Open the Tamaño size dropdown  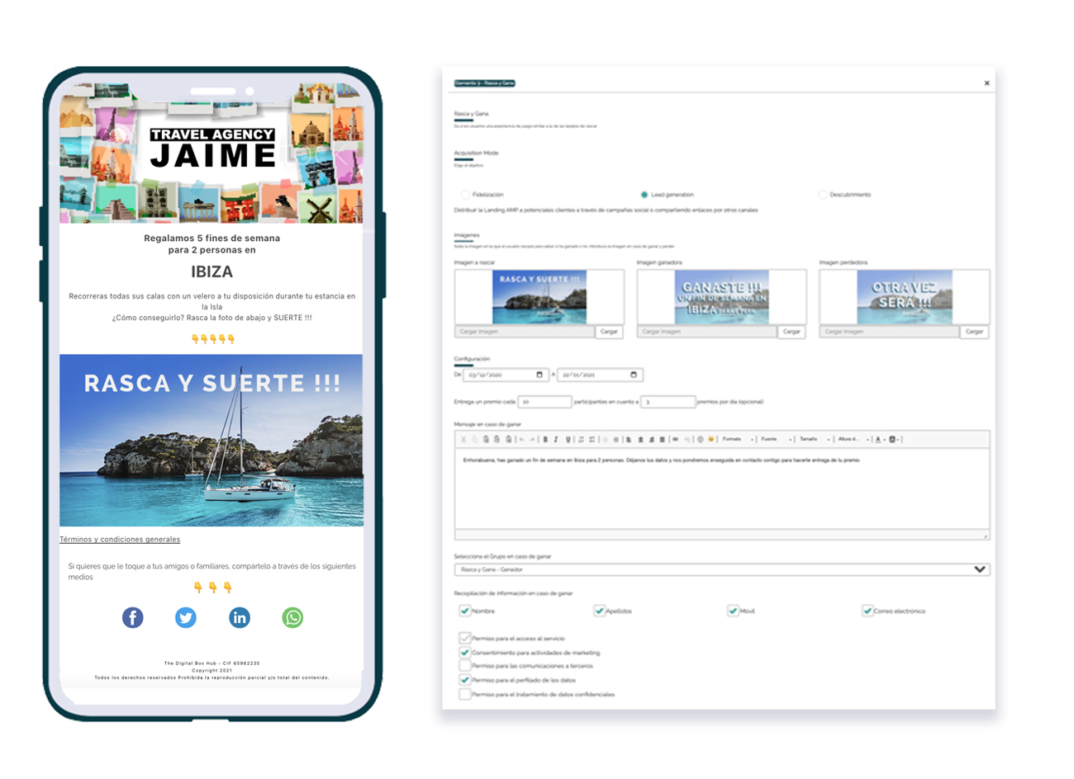click(x=814, y=439)
